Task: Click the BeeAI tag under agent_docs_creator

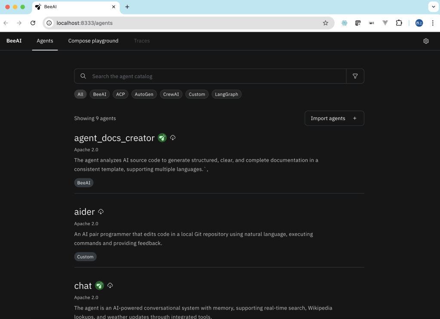Action: tap(84, 183)
